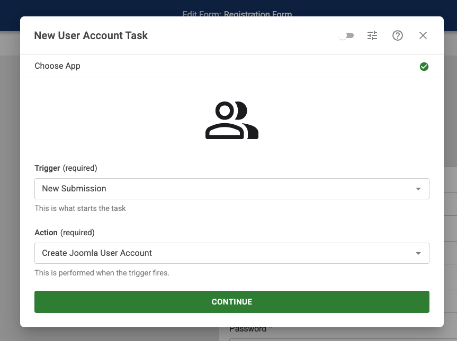Viewport: 457px width, 341px height.
Task: Click the green check icon beside Choose App
Action: (424, 67)
